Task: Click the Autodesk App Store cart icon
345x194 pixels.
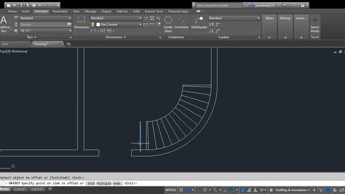Action: (x=285, y=5)
